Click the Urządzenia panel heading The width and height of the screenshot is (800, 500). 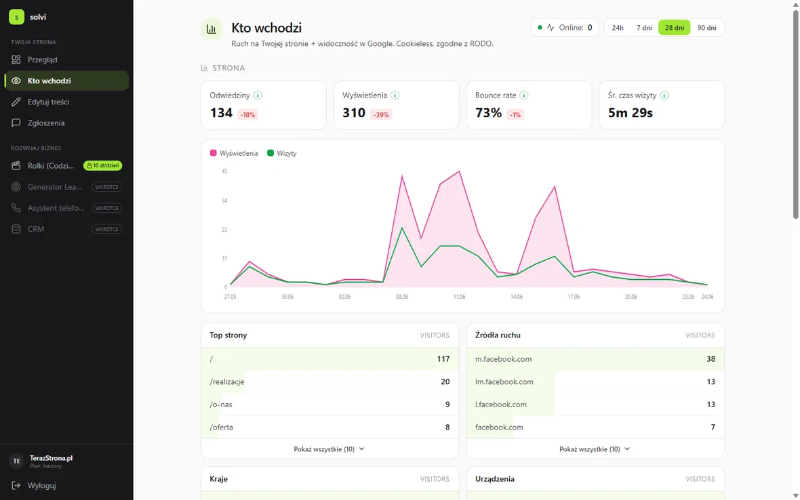click(x=494, y=478)
